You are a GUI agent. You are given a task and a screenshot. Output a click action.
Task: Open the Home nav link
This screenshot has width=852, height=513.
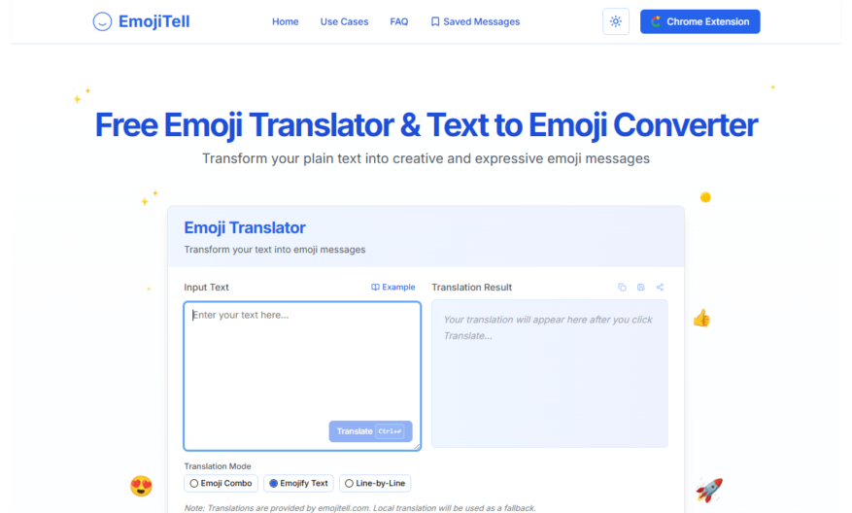[x=286, y=21]
